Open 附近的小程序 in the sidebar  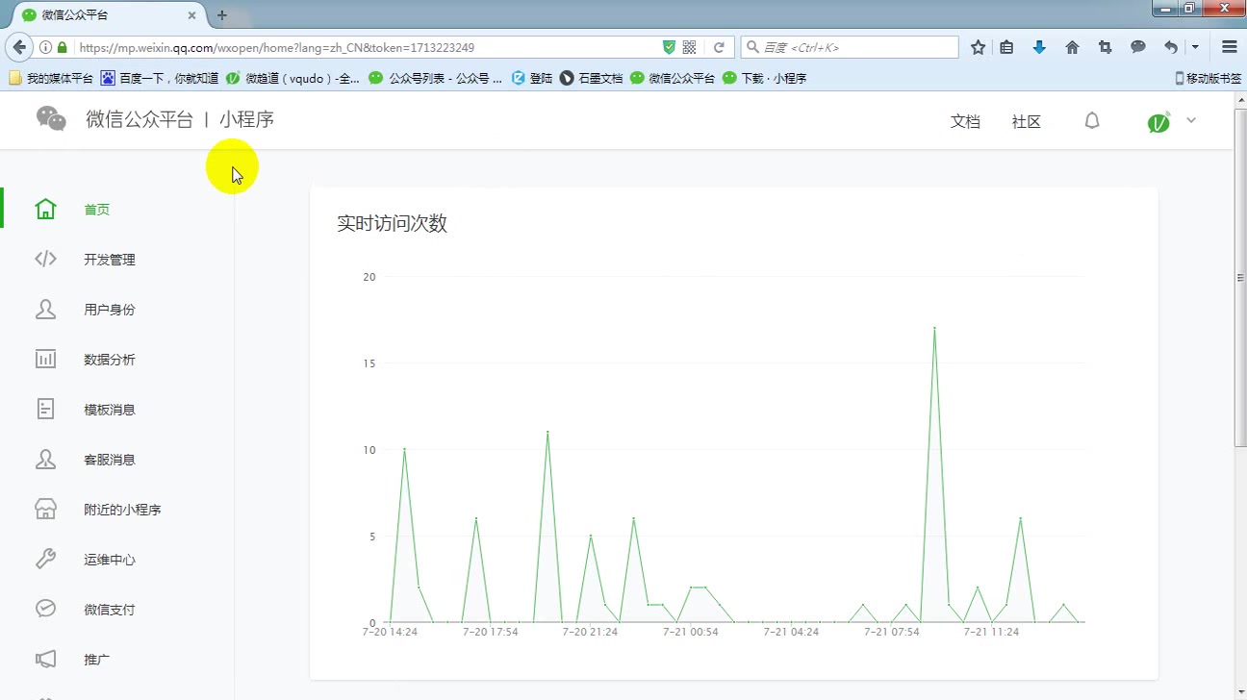click(122, 510)
